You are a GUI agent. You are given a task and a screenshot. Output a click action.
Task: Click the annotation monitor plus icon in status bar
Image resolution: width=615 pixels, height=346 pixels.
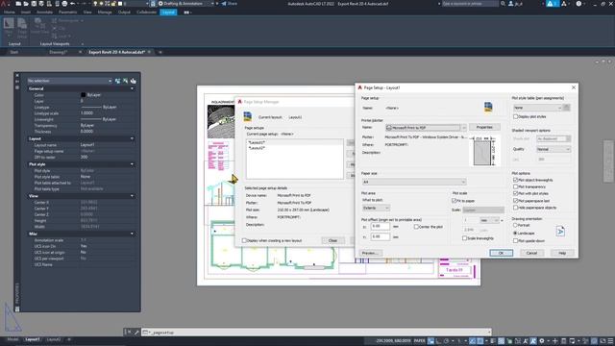coord(555,341)
